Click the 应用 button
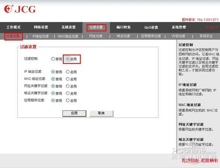The height and width of the screenshot is (168, 220). click(x=74, y=113)
